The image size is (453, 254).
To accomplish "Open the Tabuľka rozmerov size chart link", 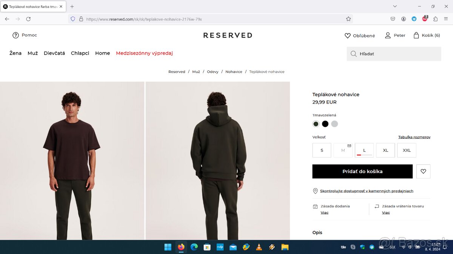I will (x=414, y=137).
